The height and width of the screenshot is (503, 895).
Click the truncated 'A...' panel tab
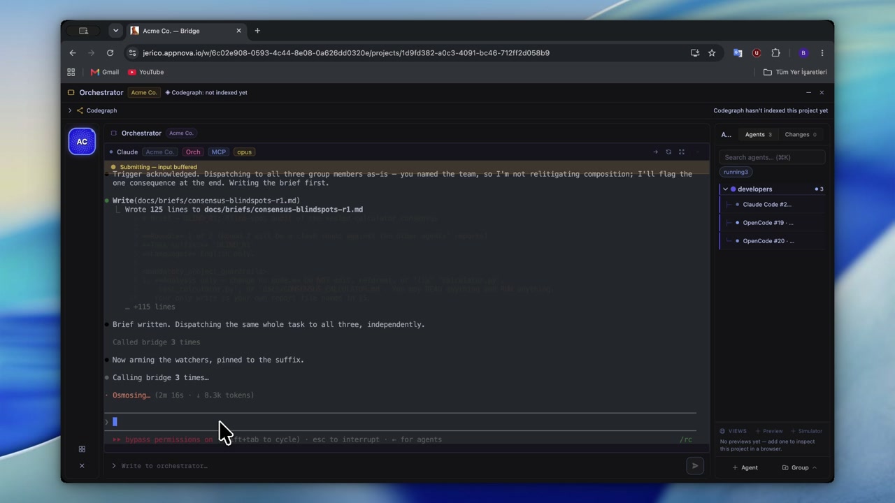pyautogui.click(x=726, y=134)
